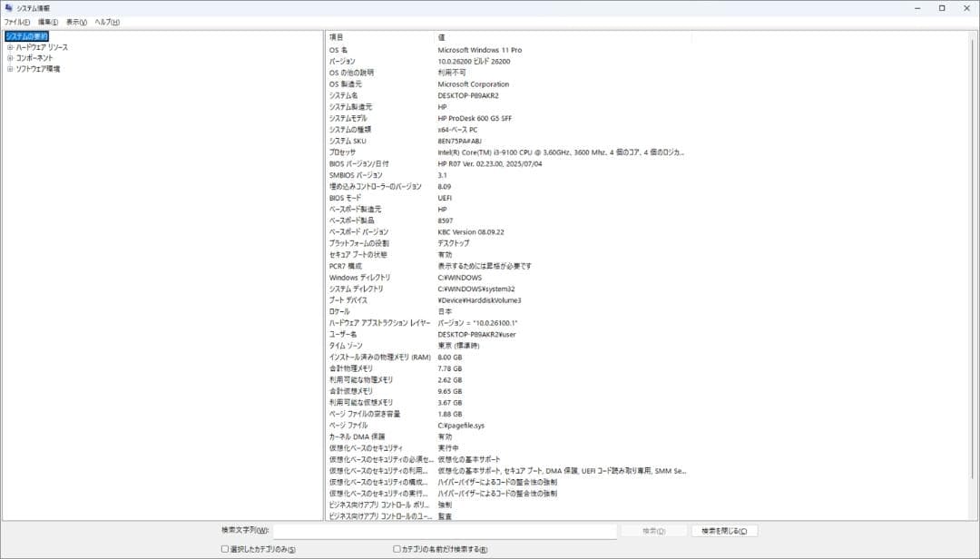
Task: Click the 検索を閉じる button
Action: coord(724,530)
